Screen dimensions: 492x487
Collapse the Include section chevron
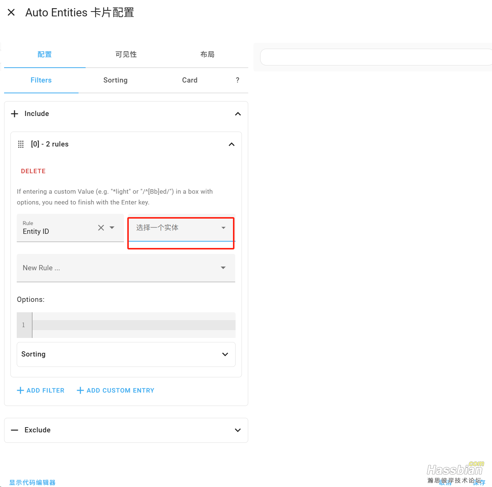[x=238, y=114]
